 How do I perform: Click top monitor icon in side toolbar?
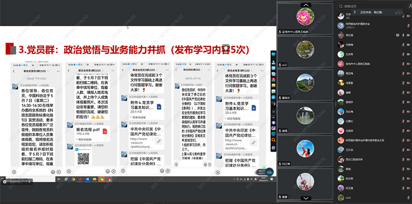[273, 54]
